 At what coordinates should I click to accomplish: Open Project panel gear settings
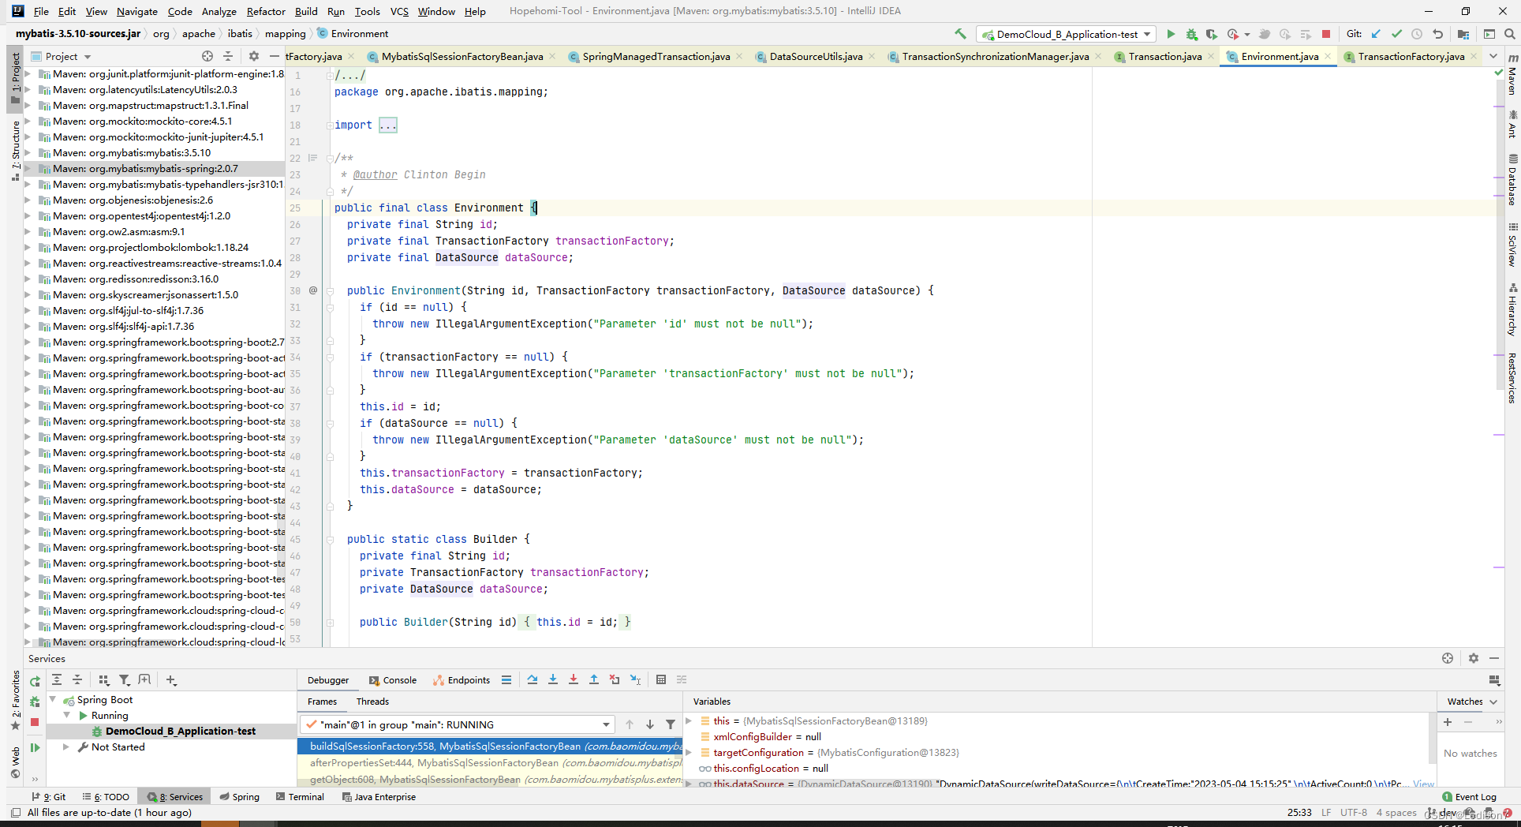click(x=253, y=56)
